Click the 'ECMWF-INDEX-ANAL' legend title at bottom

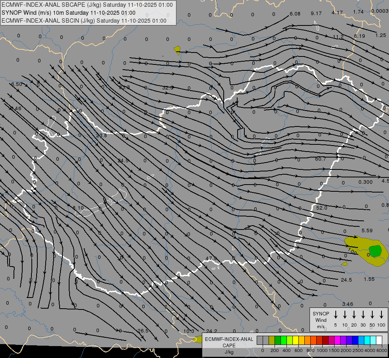[229, 339]
